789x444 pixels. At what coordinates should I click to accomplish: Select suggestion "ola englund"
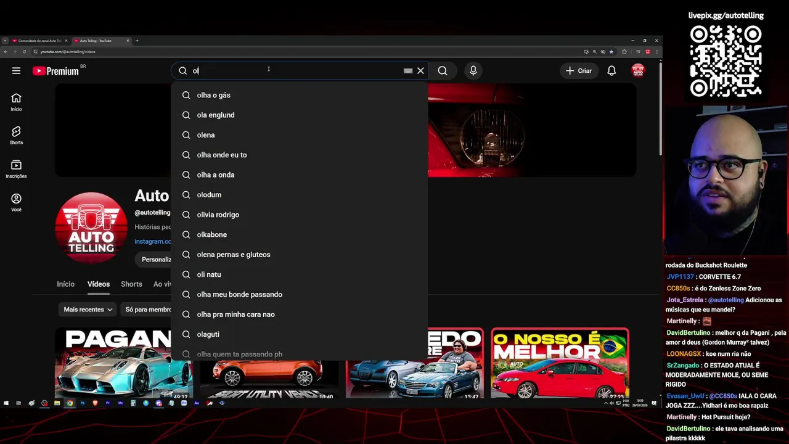[299, 115]
